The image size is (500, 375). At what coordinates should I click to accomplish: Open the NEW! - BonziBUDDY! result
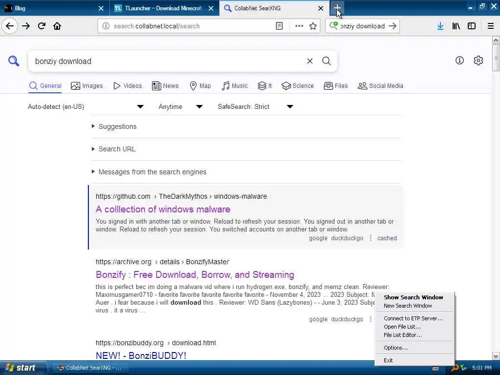(141, 355)
